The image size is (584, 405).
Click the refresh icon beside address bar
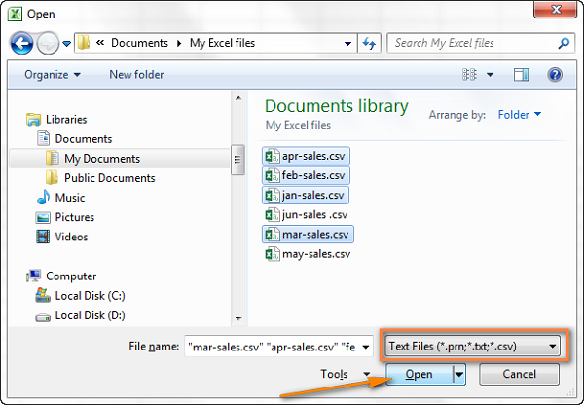tap(369, 43)
